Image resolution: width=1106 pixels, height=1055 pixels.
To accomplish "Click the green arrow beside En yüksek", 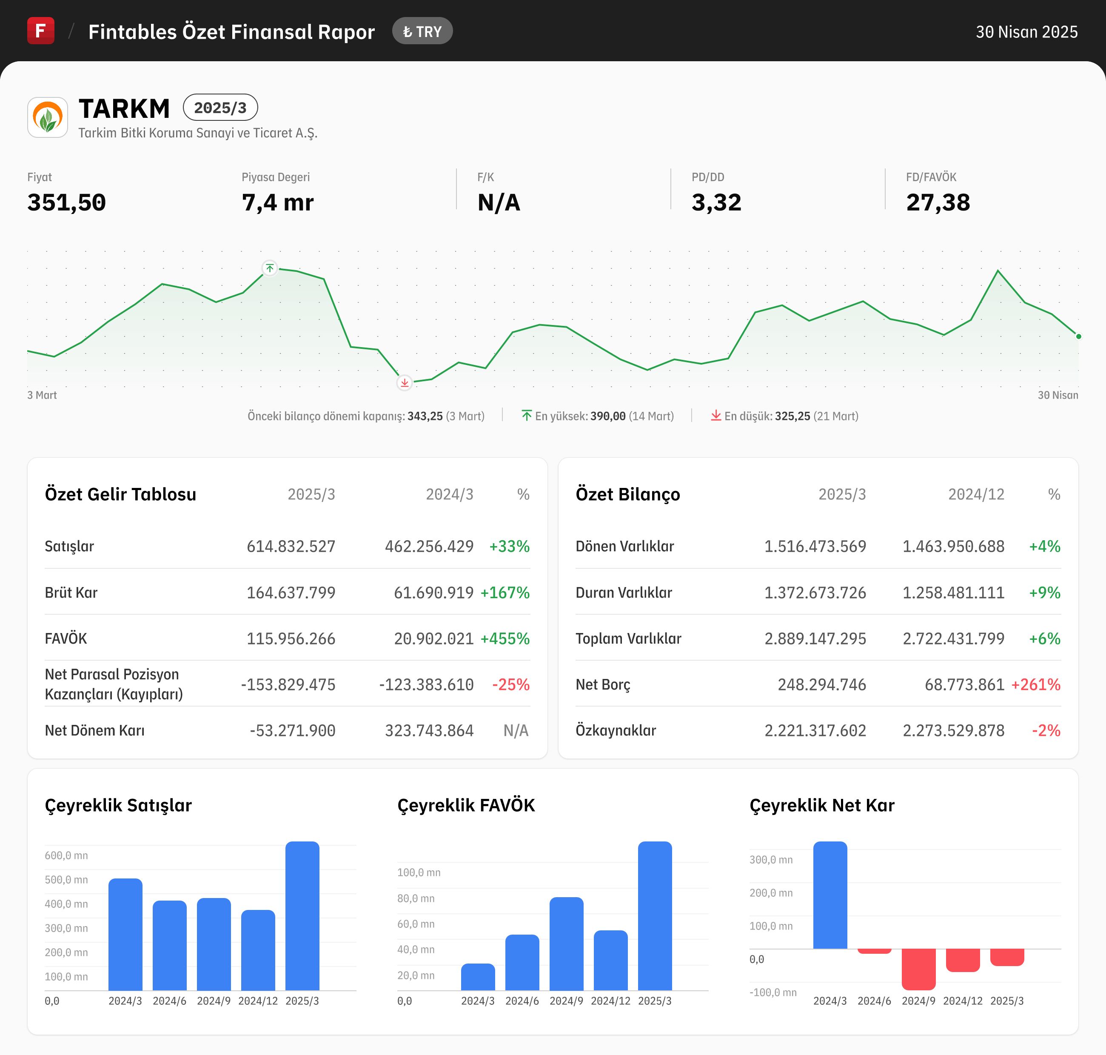I will point(526,416).
